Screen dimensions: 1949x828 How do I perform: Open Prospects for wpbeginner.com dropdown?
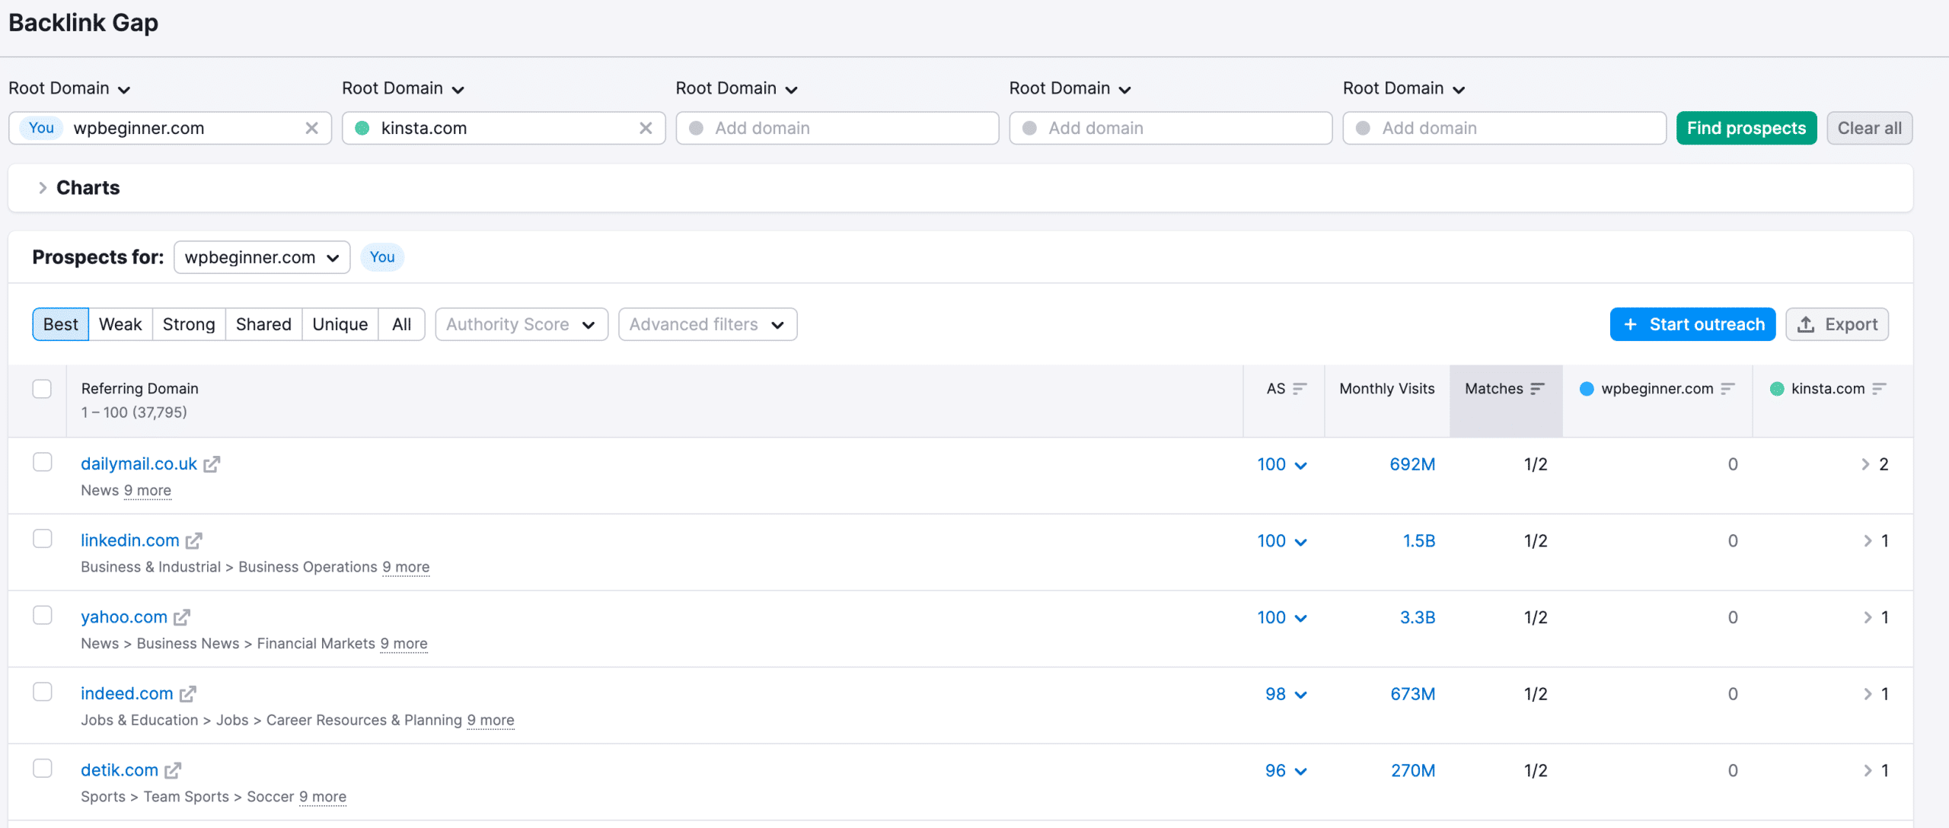[x=262, y=257]
